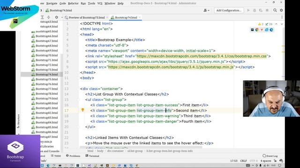Click ul.list-group in the breadcrumb bar

(x=135, y=151)
